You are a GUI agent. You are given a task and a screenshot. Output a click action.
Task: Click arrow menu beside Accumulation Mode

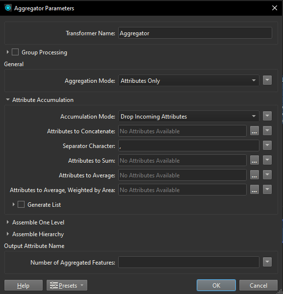267,116
